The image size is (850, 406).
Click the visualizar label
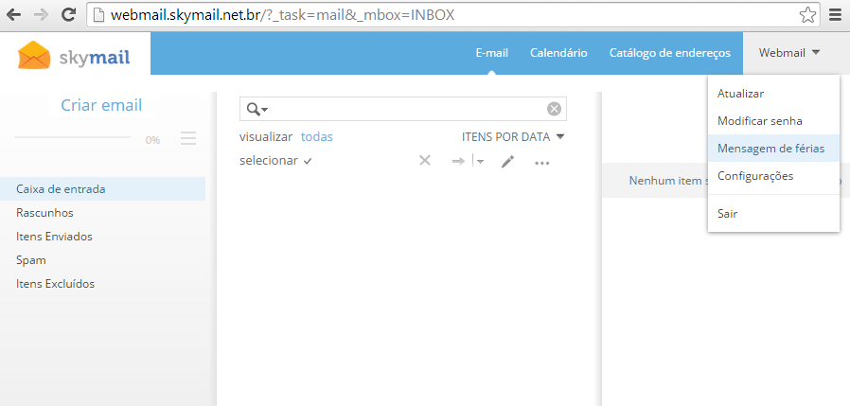[266, 136]
